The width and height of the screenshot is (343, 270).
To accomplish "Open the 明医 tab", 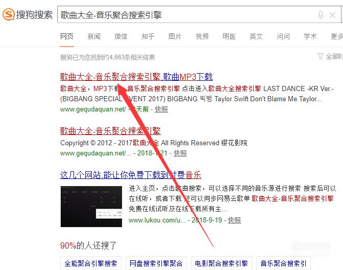I will [229, 36].
